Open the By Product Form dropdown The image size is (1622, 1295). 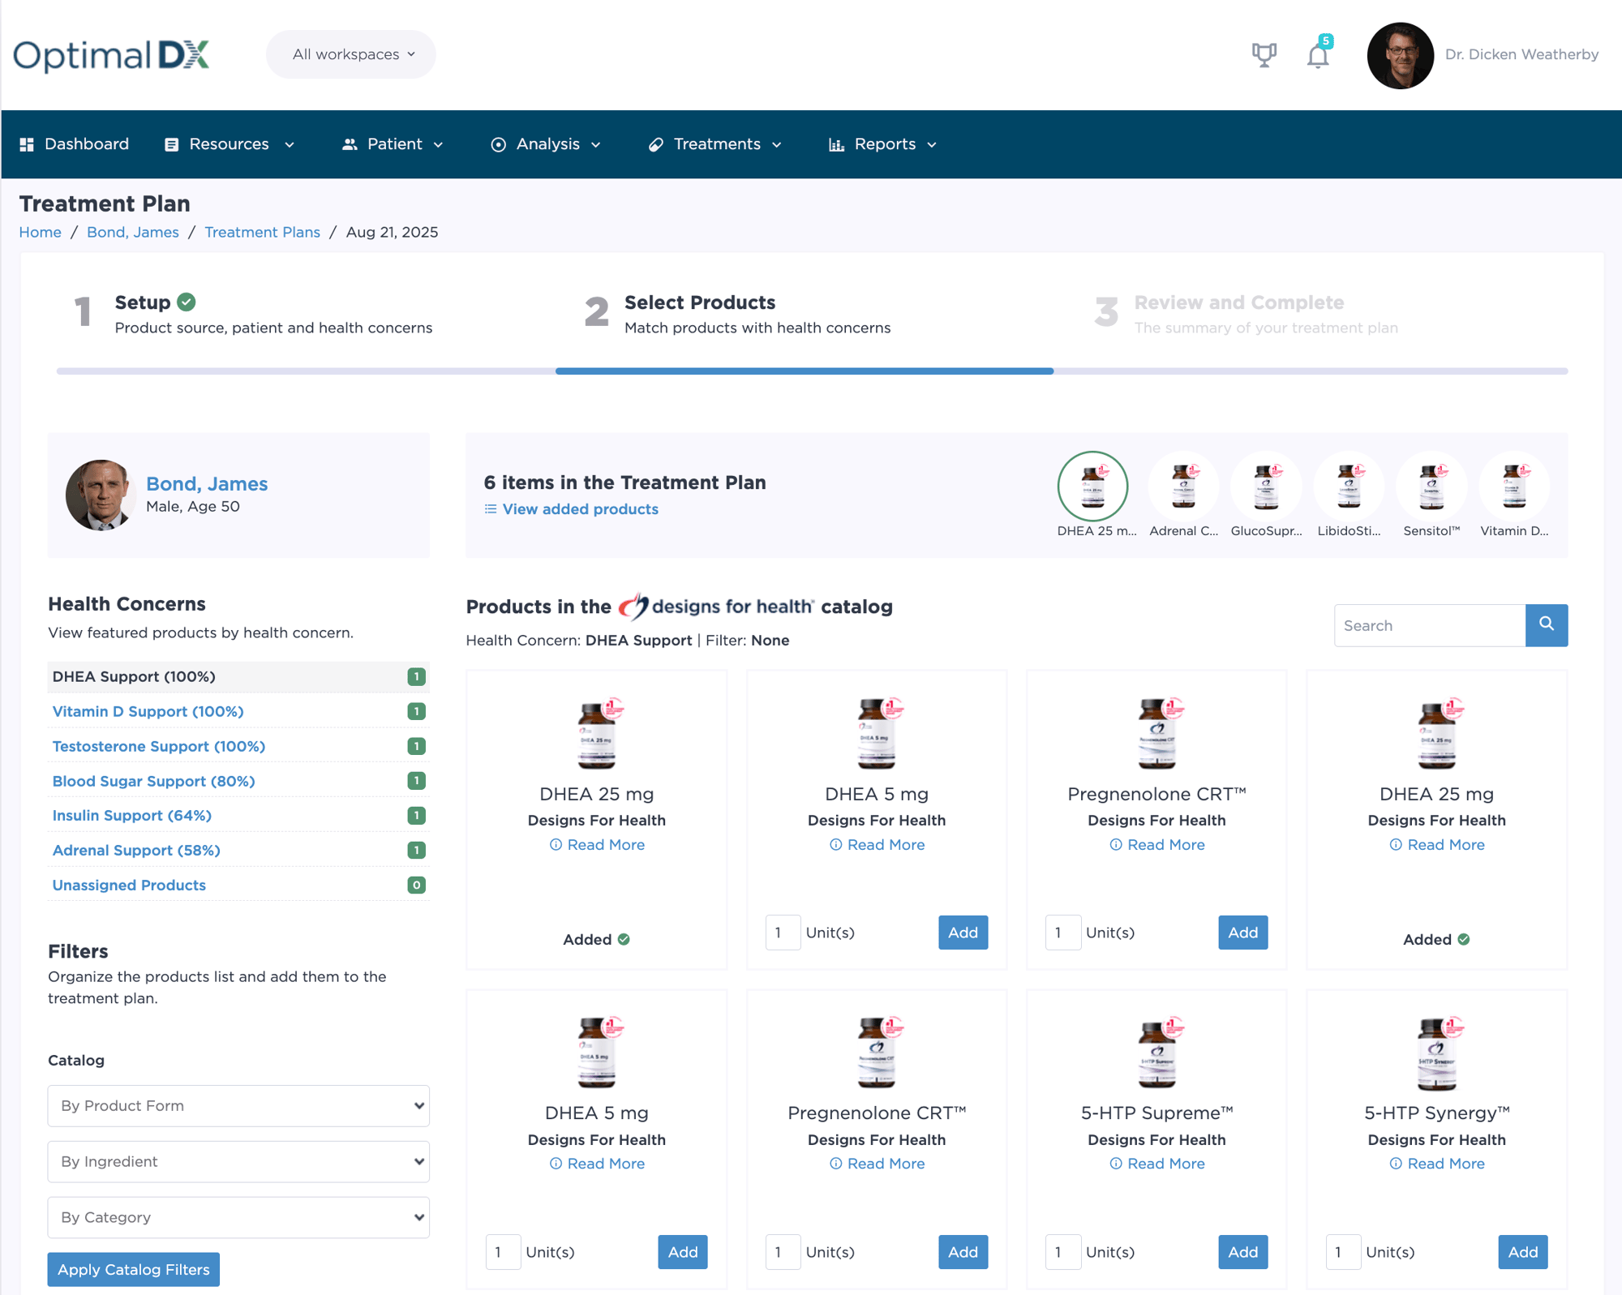point(238,1105)
